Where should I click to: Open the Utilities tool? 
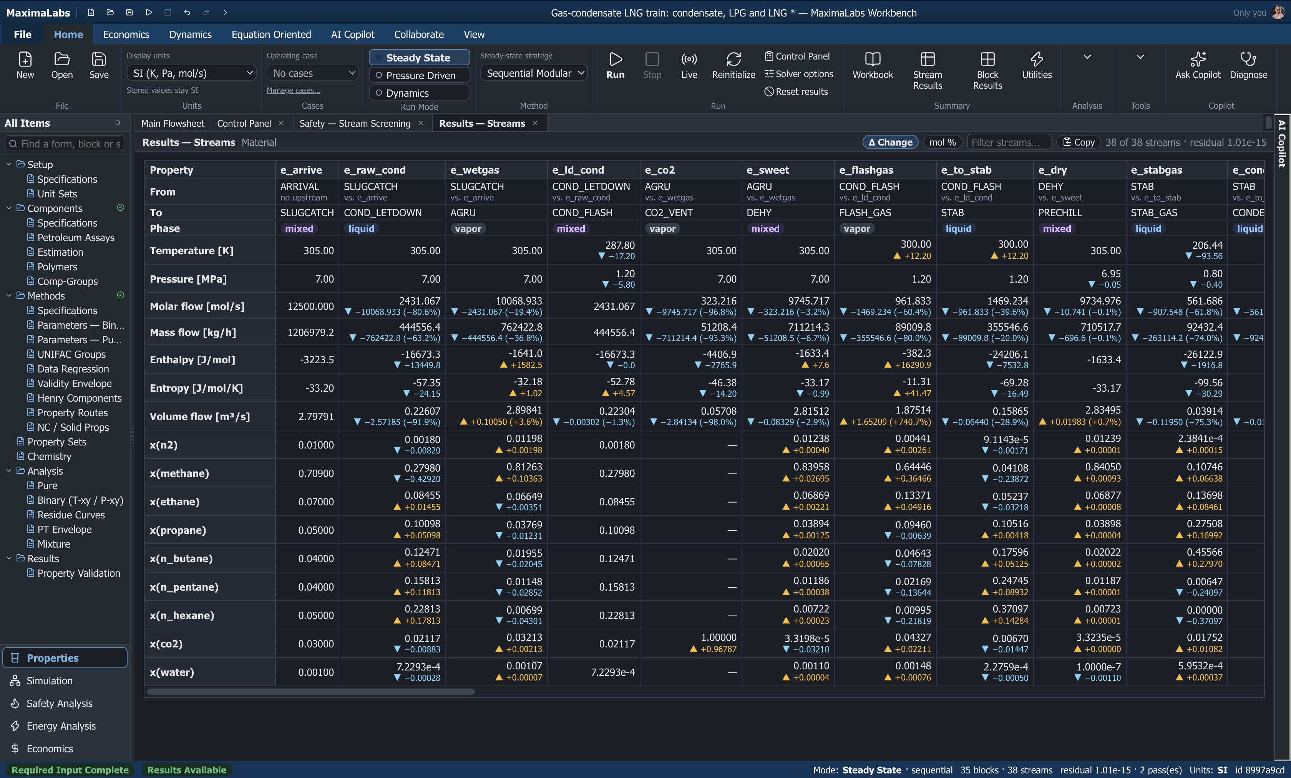[1036, 65]
